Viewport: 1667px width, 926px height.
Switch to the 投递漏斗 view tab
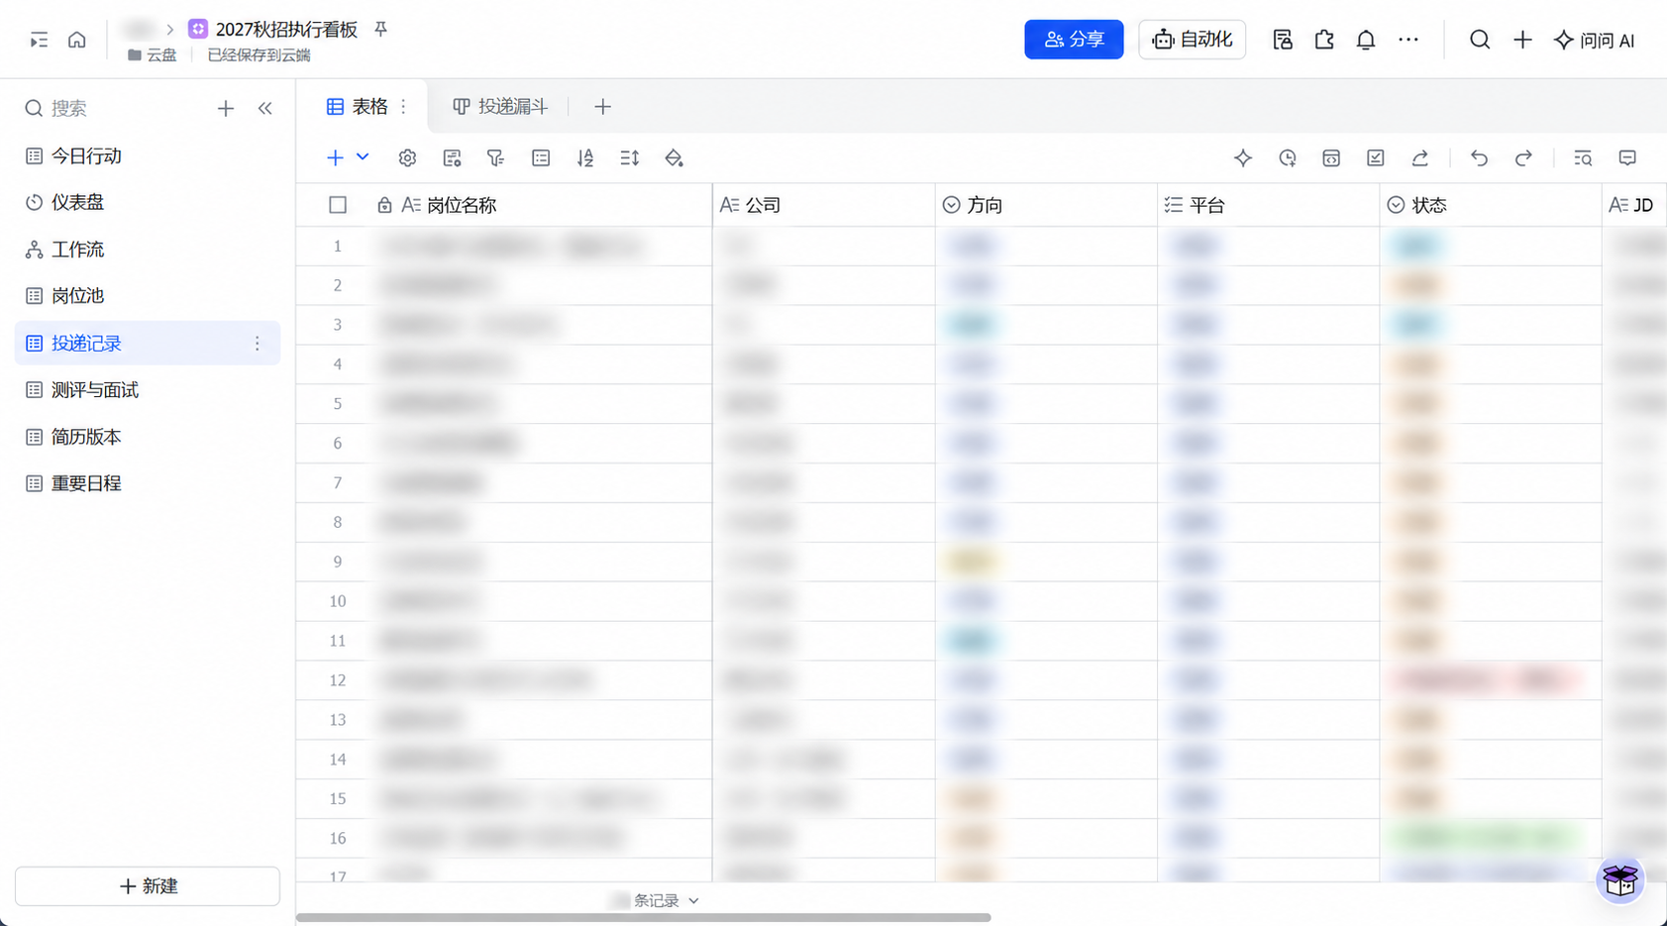pyautogui.click(x=500, y=107)
